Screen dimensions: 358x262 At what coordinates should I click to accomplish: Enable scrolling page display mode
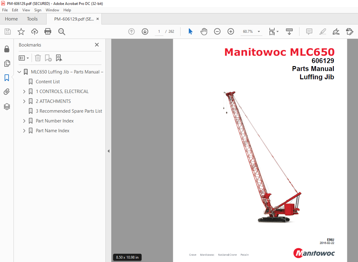(289, 32)
